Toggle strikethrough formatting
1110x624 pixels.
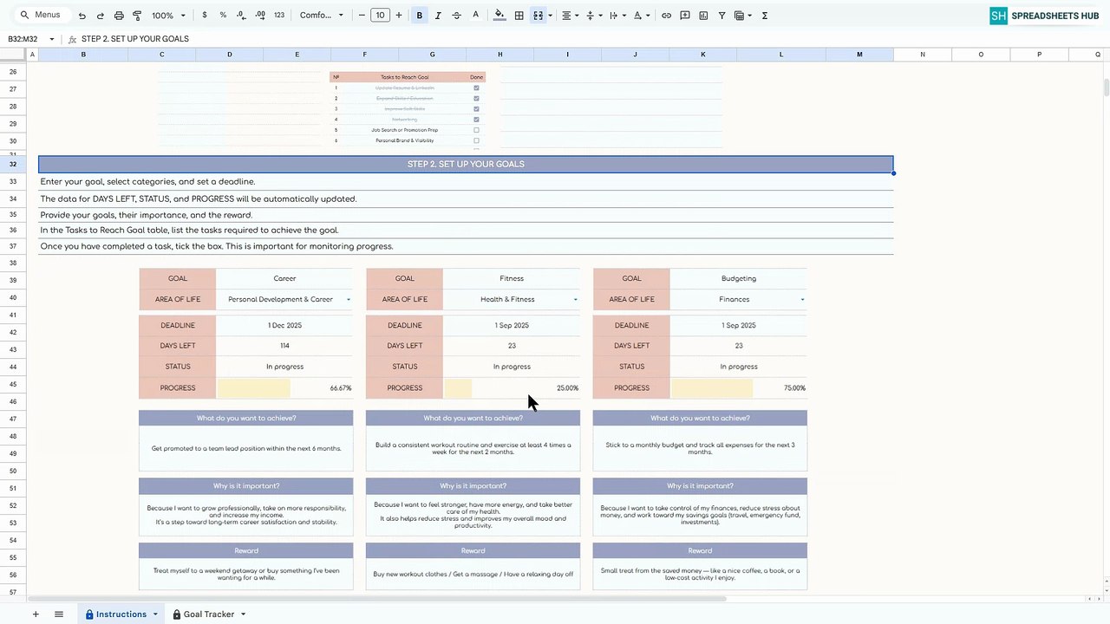point(457,16)
